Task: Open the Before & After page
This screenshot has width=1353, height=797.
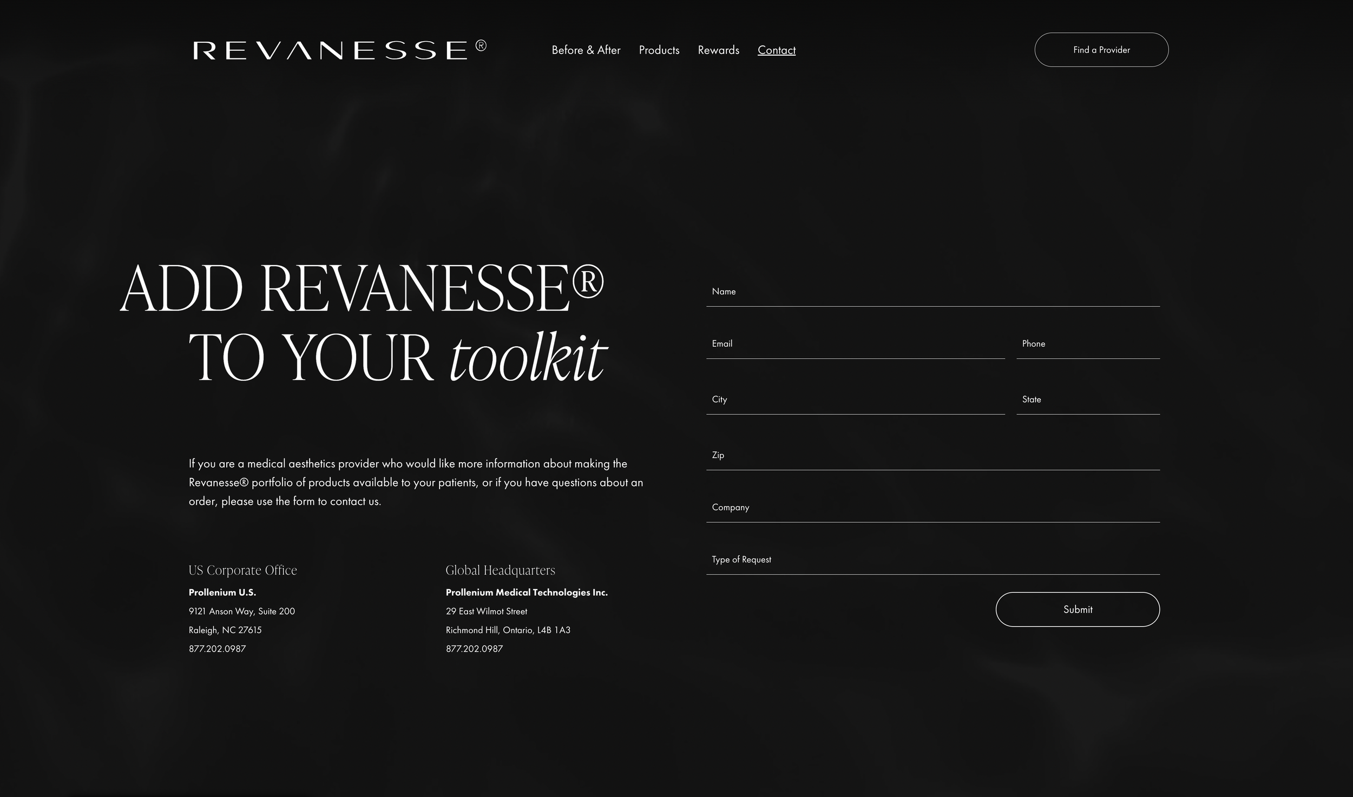Action: [x=586, y=50]
